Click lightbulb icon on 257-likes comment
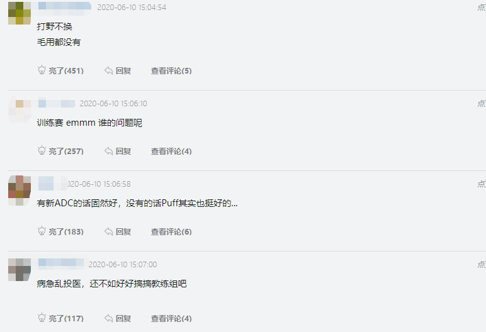This screenshot has height=332, width=486. tap(42, 150)
